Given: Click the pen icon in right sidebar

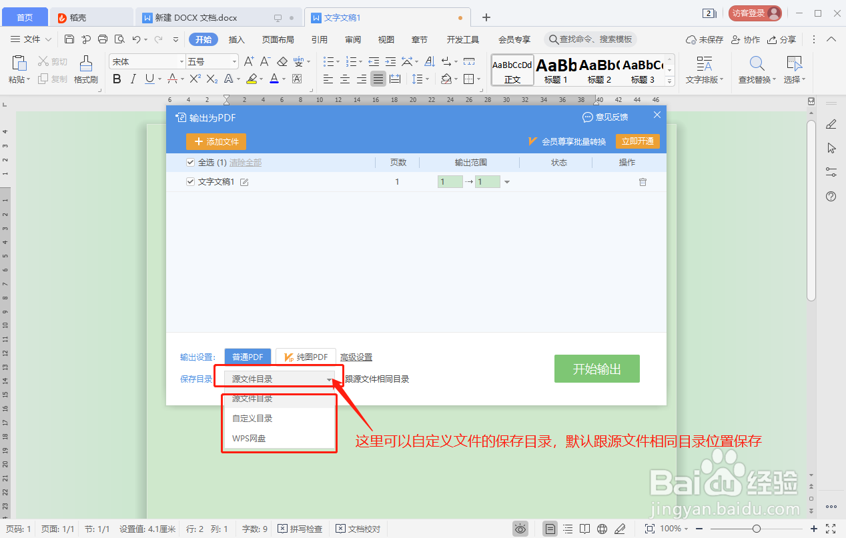Looking at the screenshot, I should click(831, 124).
